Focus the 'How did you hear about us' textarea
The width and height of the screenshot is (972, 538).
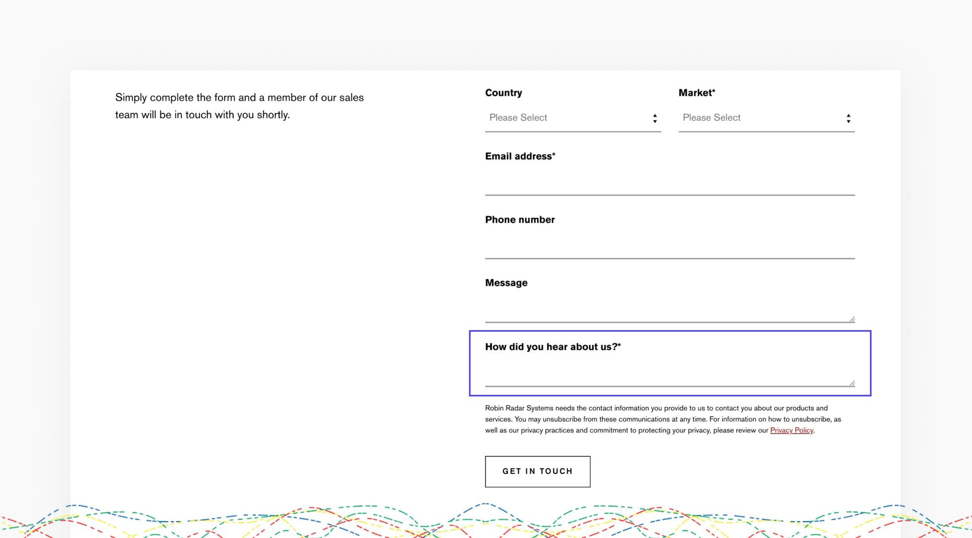point(669,373)
